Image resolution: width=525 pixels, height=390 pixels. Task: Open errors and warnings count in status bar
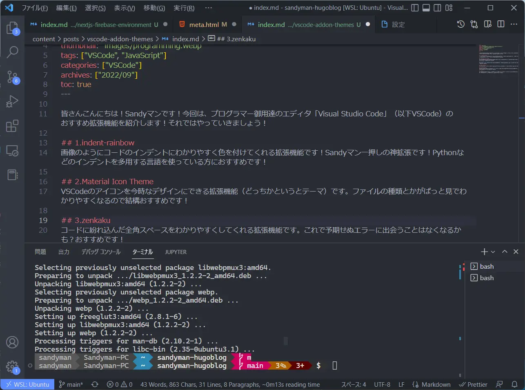click(120, 384)
